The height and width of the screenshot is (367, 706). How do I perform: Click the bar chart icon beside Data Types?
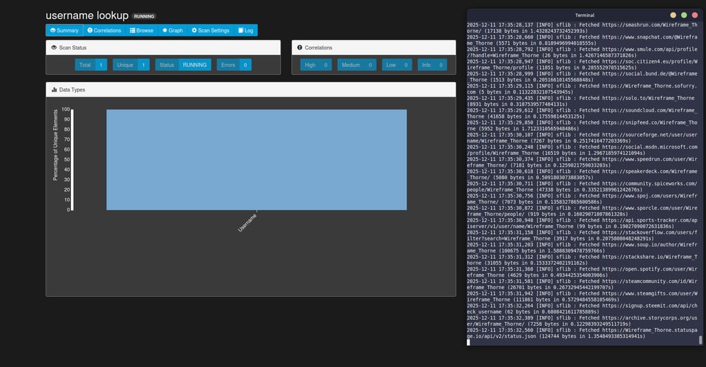pyautogui.click(x=54, y=90)
